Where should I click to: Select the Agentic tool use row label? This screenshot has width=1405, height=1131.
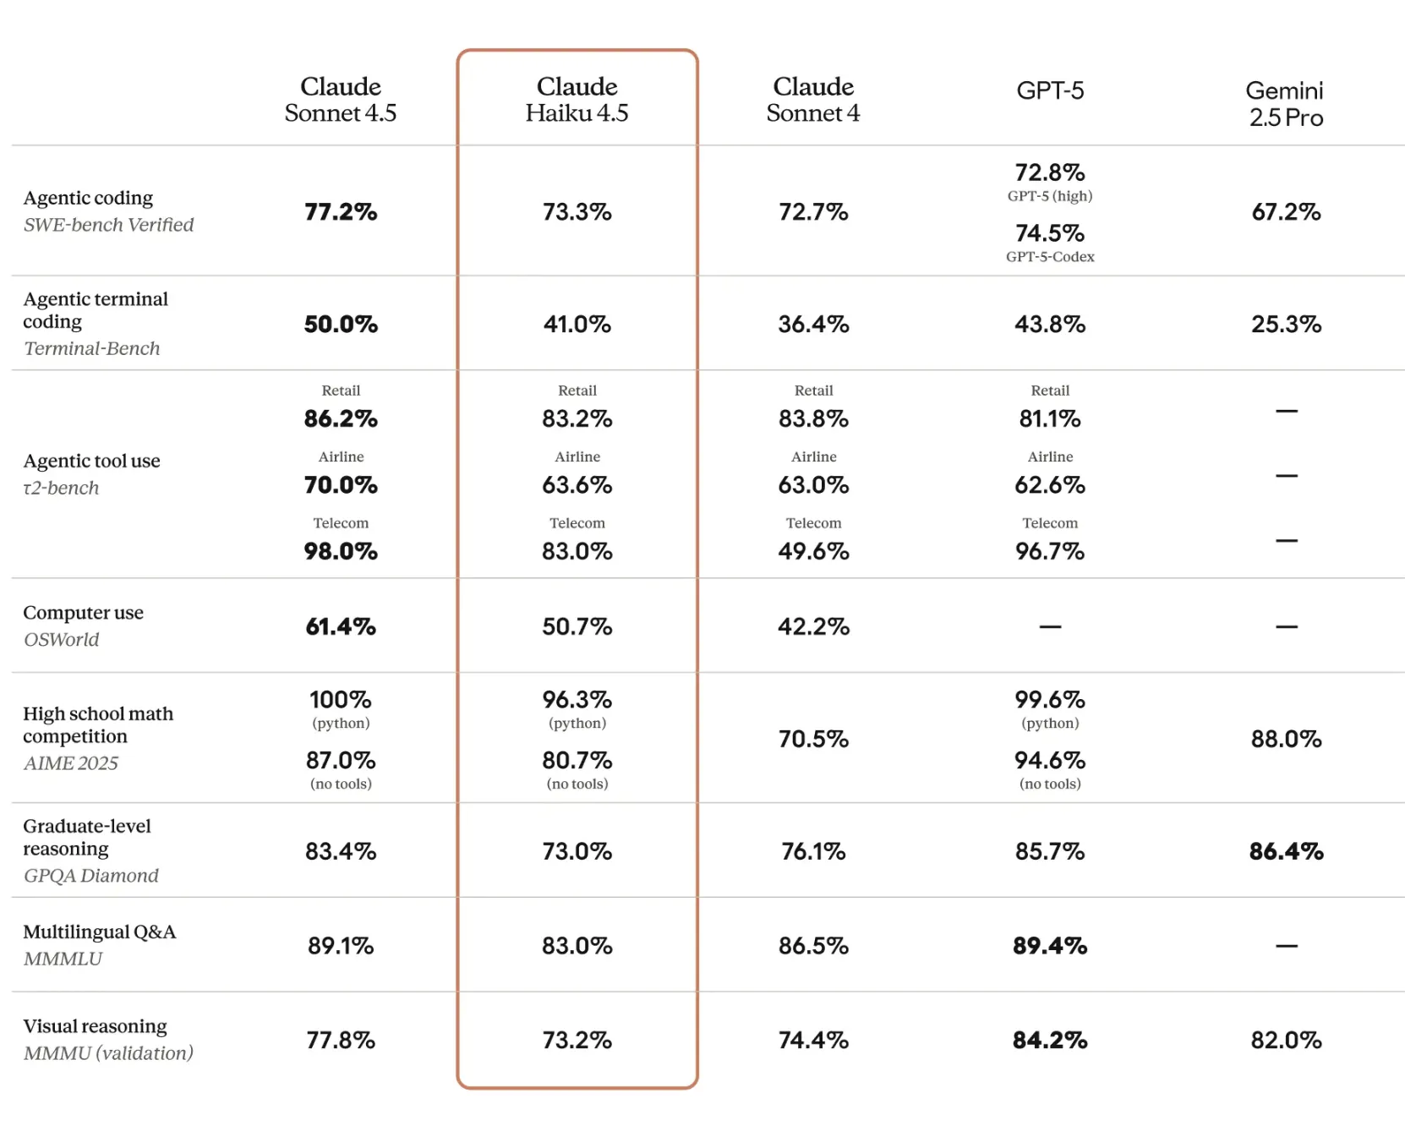91,461
